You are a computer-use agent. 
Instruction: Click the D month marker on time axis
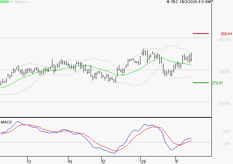(x=103, y=161)
